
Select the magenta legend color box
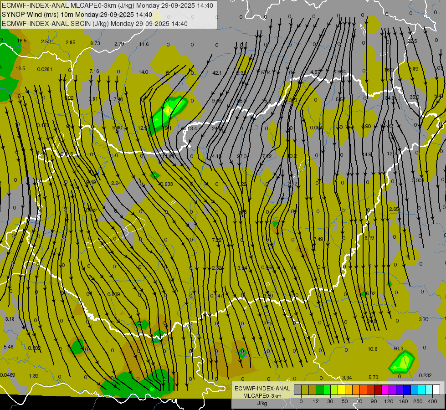pos(385,389)
